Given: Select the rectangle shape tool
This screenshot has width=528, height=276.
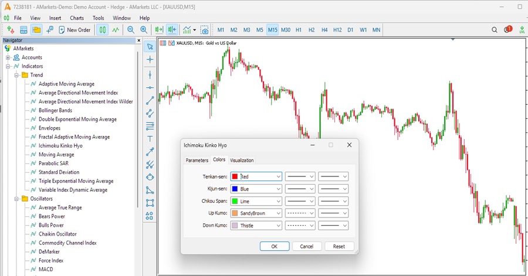Looking at the screenshot, I should point(150,203).
